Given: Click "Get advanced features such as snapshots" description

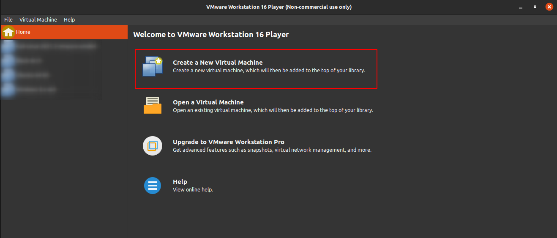Looking at the screenshot, I should pyautogui.click(x=272, y=150).
